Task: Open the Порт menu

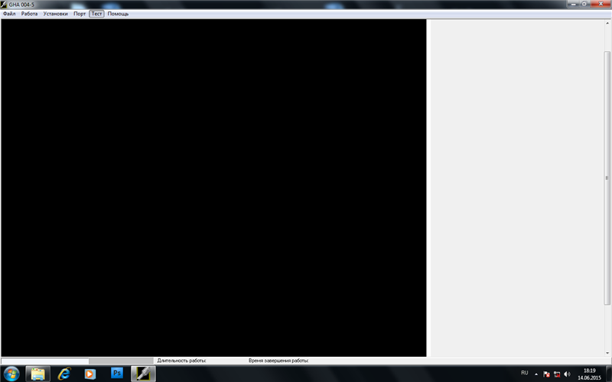Action: (x=80, y=14)
